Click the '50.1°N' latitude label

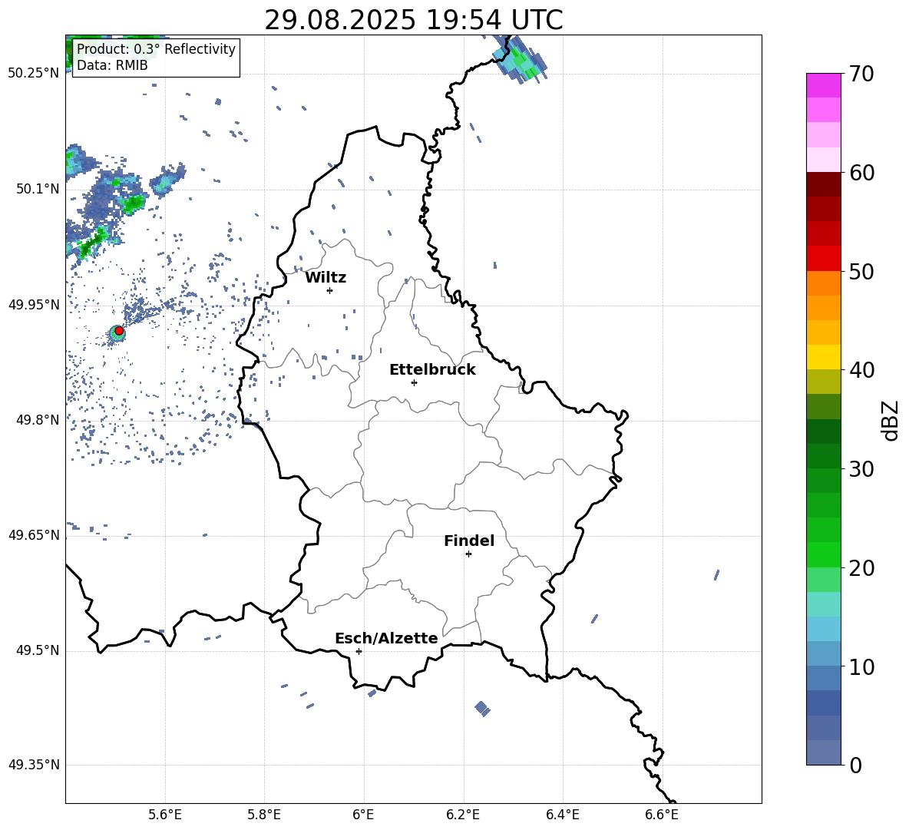click(x=37, y=189)
